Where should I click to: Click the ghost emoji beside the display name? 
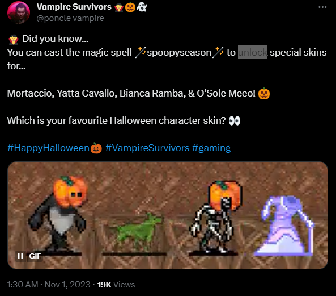(142, 7)
